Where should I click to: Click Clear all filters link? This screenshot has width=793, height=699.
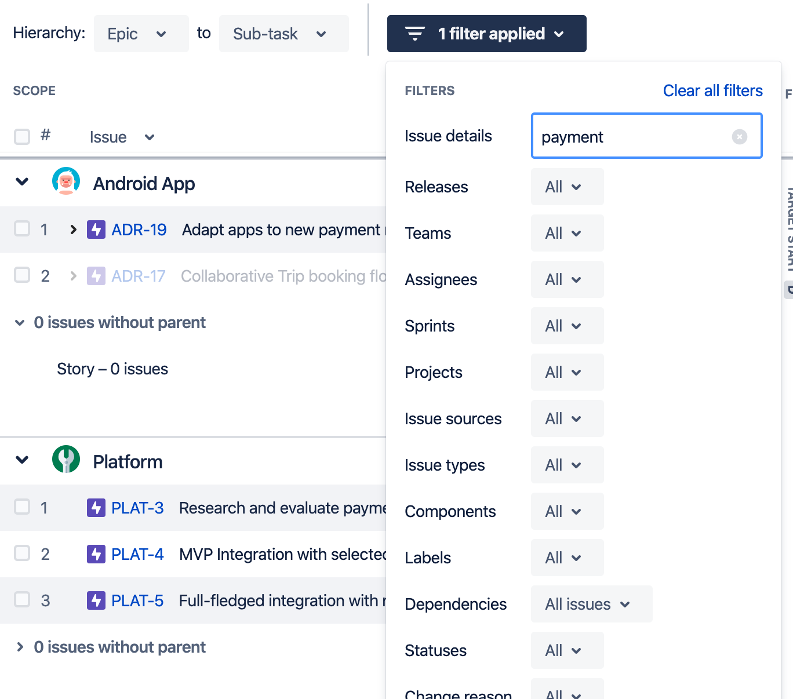713,91
